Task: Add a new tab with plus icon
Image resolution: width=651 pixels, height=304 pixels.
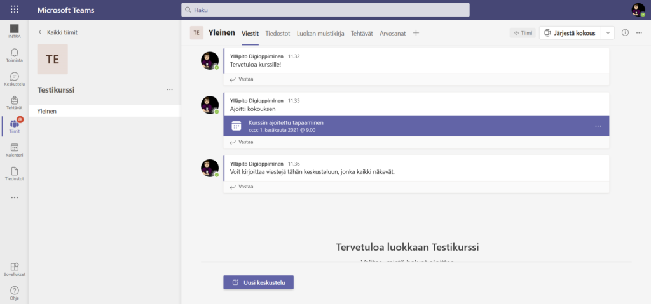Action: [x=416, y=33]
